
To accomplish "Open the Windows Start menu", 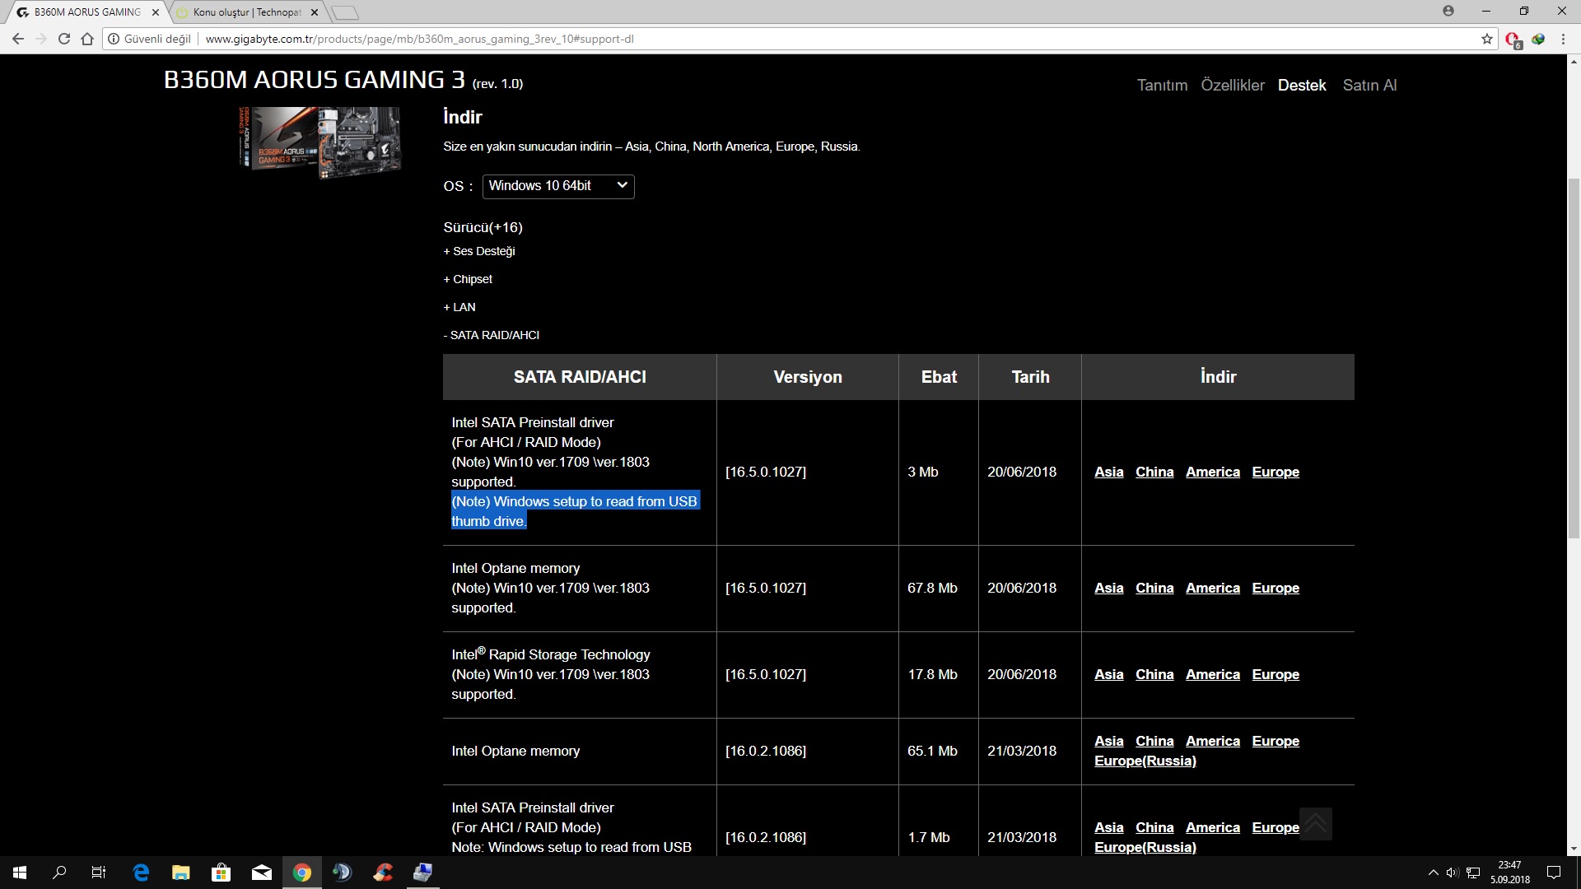I will [x=20, y=873].
